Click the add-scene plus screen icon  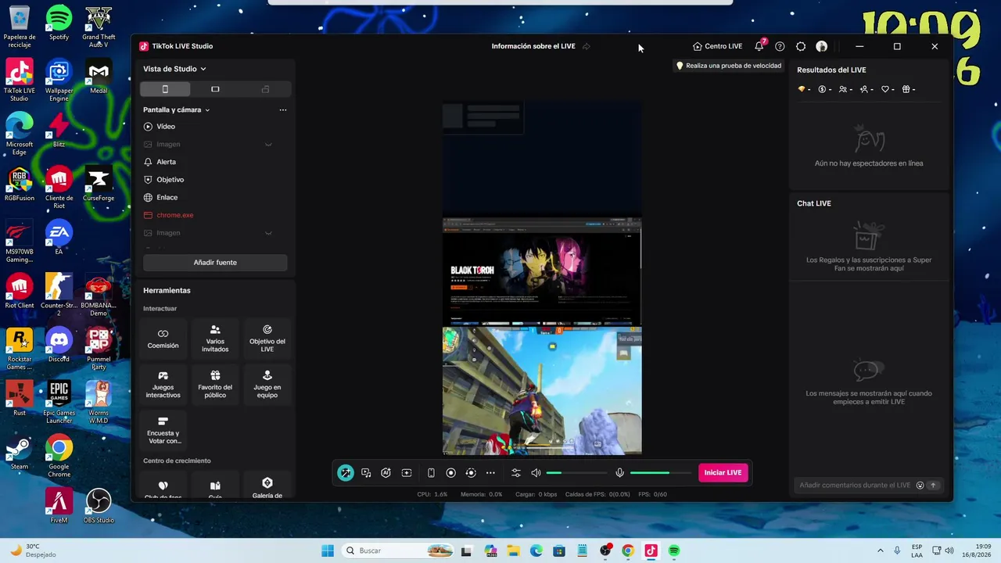(407, 472)
